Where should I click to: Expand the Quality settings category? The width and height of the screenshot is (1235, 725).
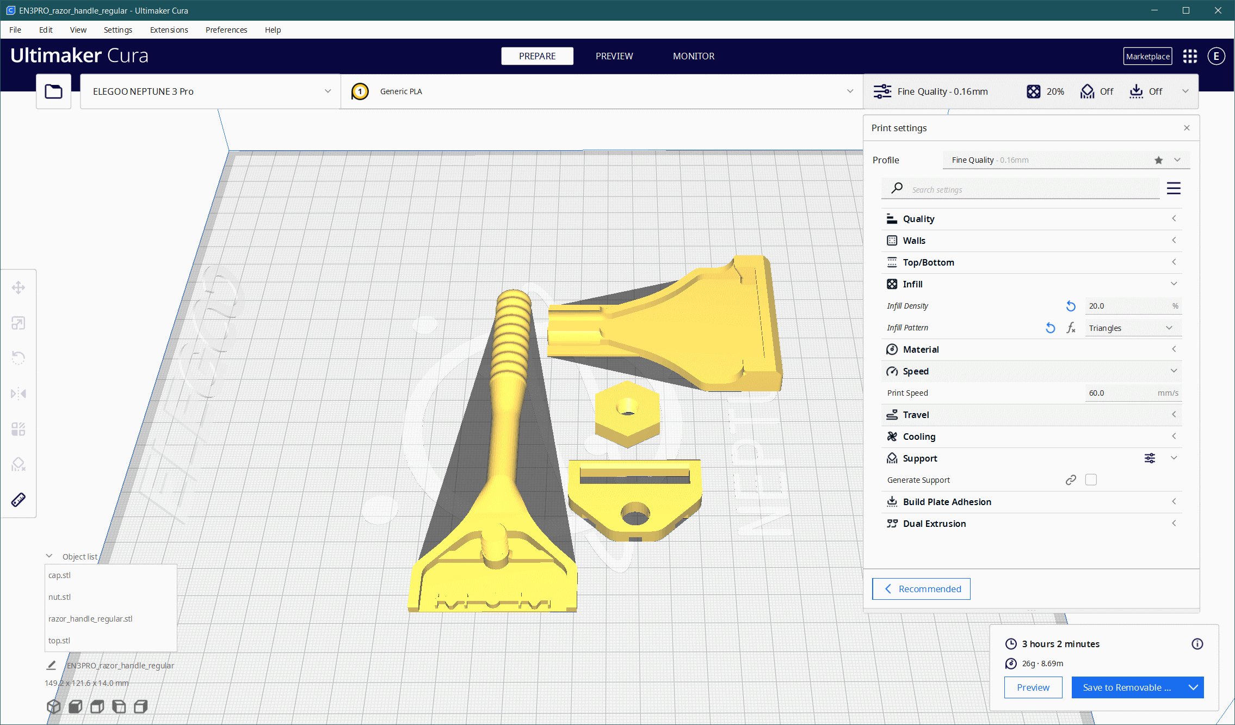[1031, 219]
